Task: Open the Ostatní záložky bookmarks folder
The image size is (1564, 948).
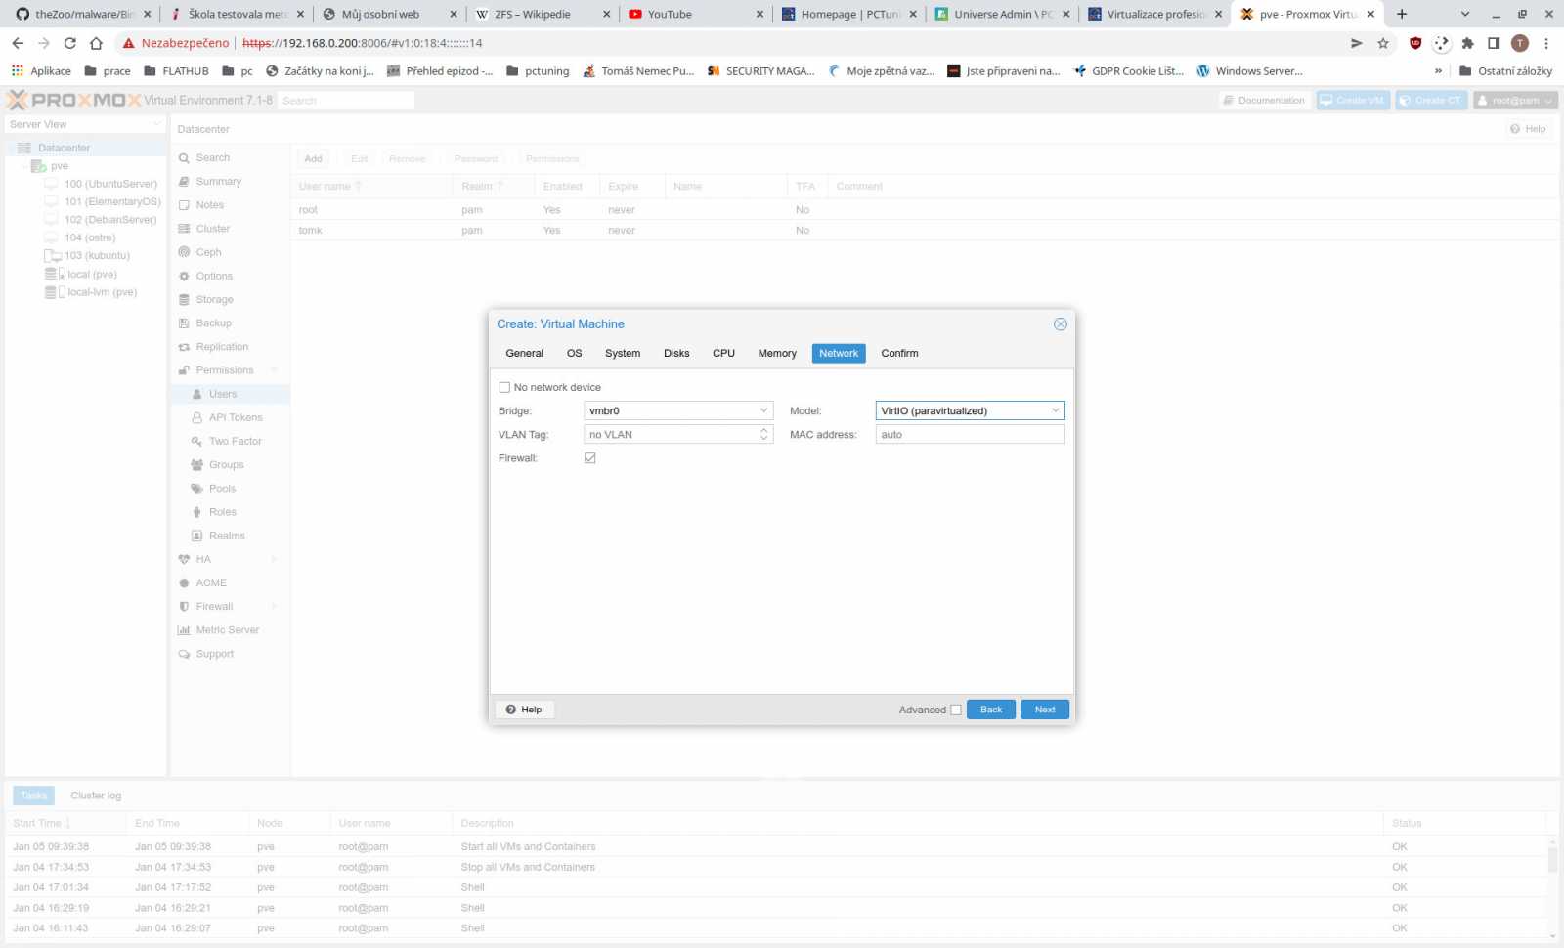Action: tap(1505, 71)
